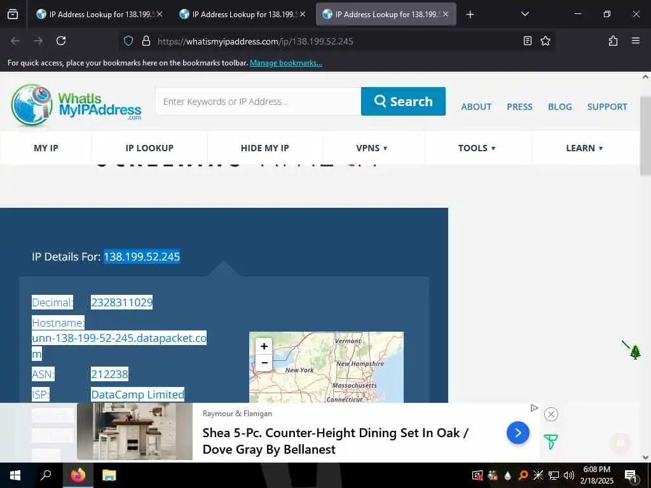Go forward one page
Screen dimensions: 651x488
pos(38,41)
